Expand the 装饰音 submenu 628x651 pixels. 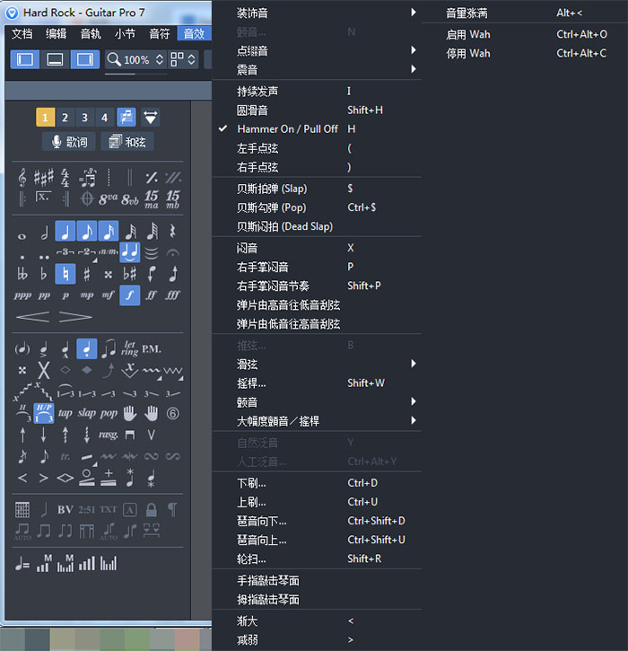pos(317,13)
